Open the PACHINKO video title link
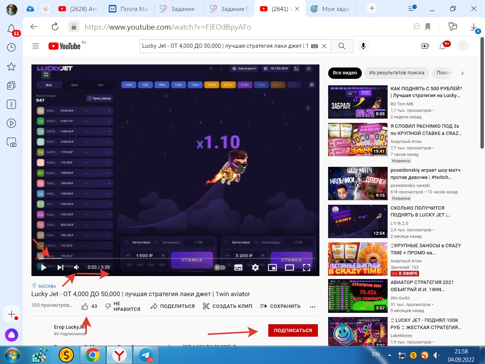This screenshot has height=364, width=485. 426,130
